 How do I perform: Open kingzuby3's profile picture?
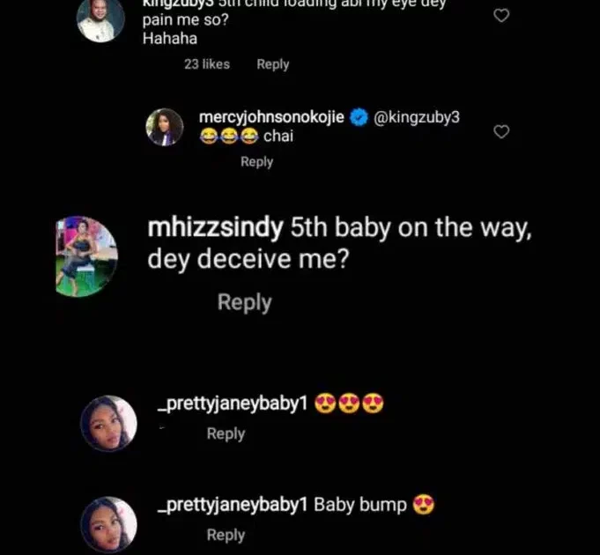[101, 19]
